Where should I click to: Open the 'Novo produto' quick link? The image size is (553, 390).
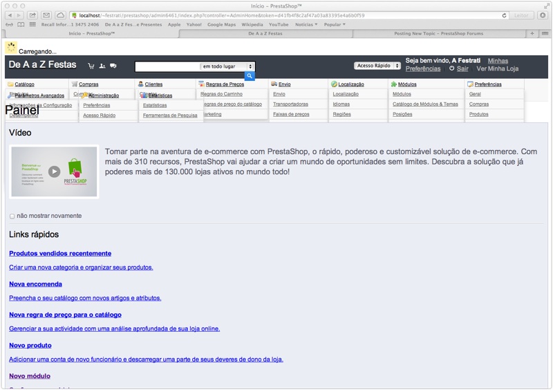point(30,346)
